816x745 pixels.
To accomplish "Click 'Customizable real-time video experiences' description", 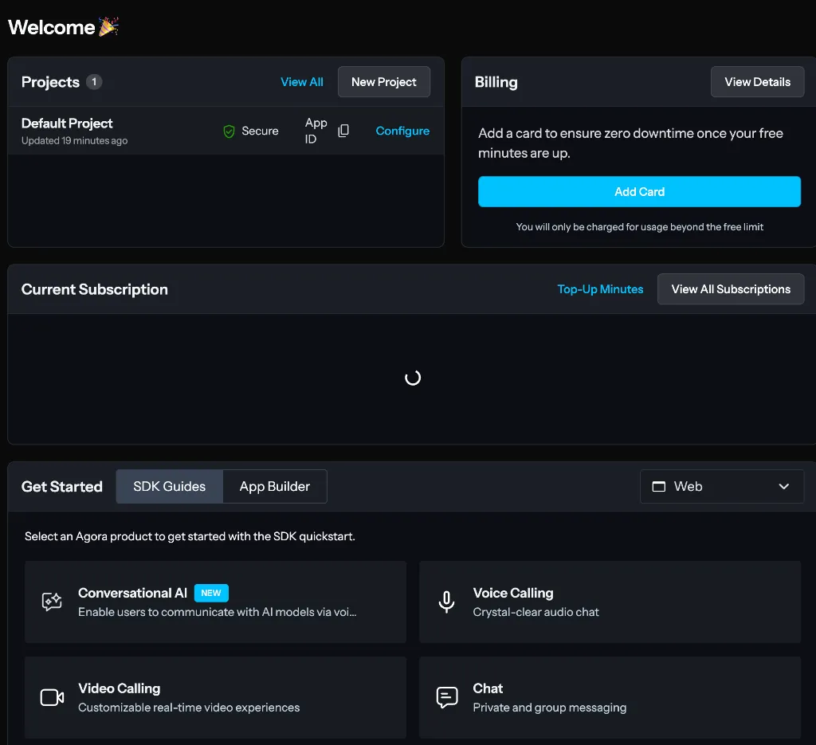I will tap(189, 708).
